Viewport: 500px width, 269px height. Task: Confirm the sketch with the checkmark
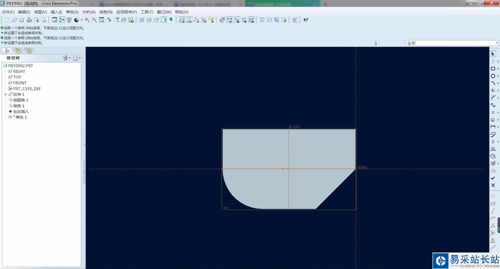tap(493, 178)
